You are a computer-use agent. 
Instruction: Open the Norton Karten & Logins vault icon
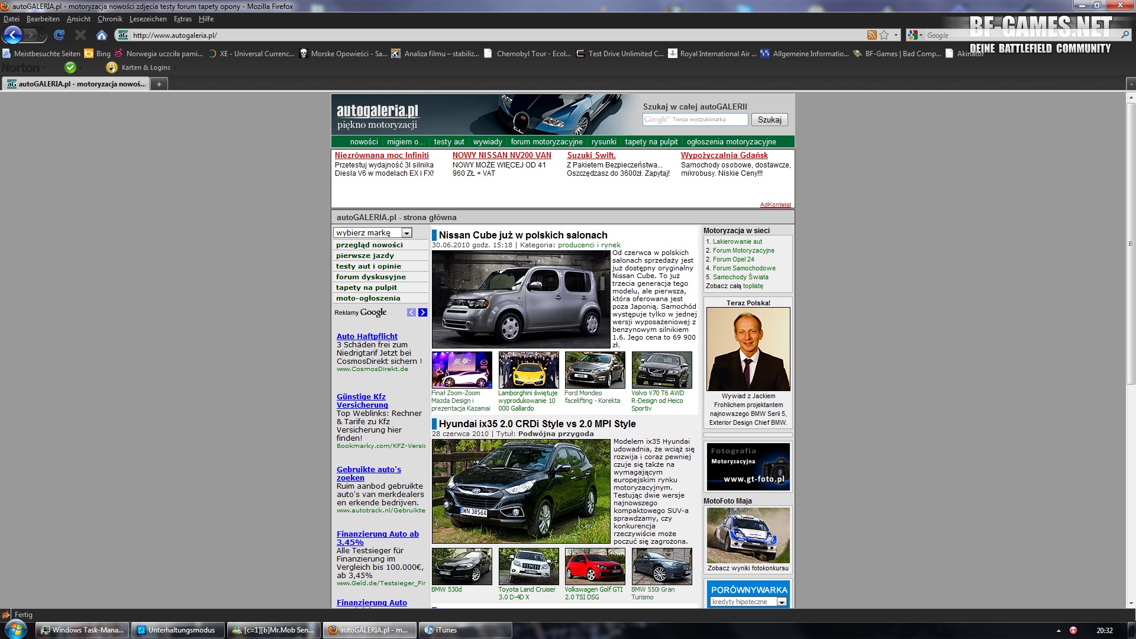111,67
